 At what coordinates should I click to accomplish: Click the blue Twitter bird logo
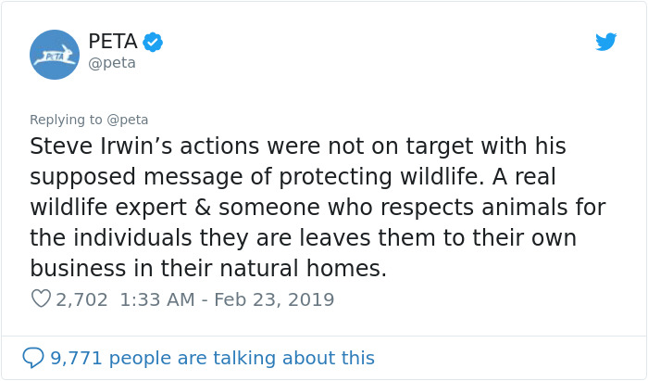coord(606,42)
